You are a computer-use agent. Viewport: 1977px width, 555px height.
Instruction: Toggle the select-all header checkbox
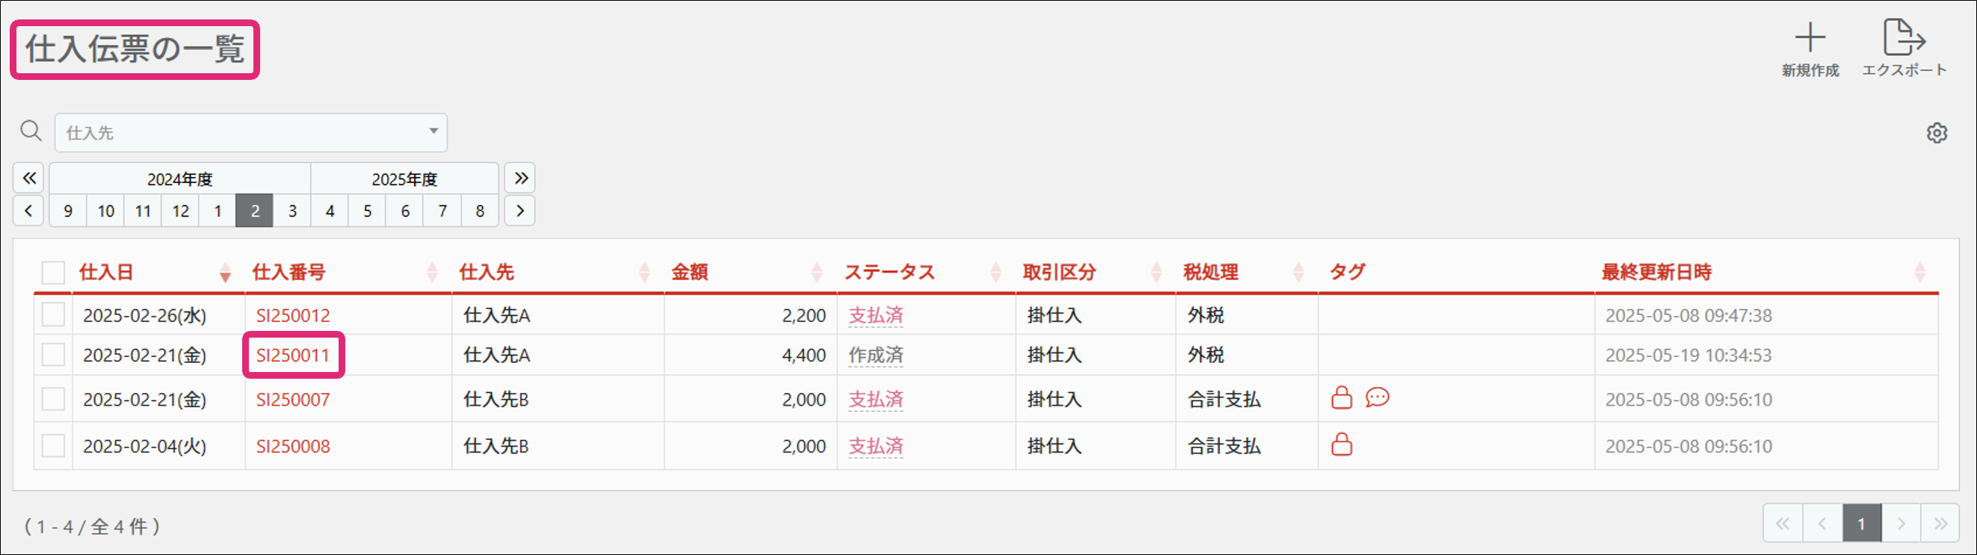pyautogui.click(x=53, y=272)
